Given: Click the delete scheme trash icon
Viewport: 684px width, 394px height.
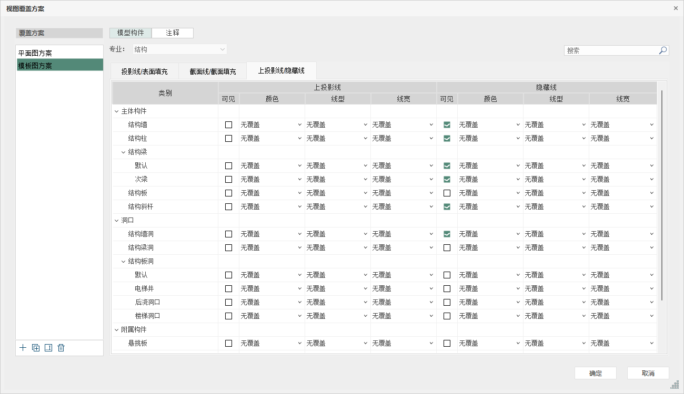Looking at the screenshot, I should coord(61,348).
